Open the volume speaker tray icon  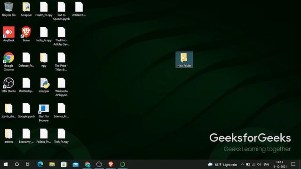pyautogui.click(x=259, y=164)
